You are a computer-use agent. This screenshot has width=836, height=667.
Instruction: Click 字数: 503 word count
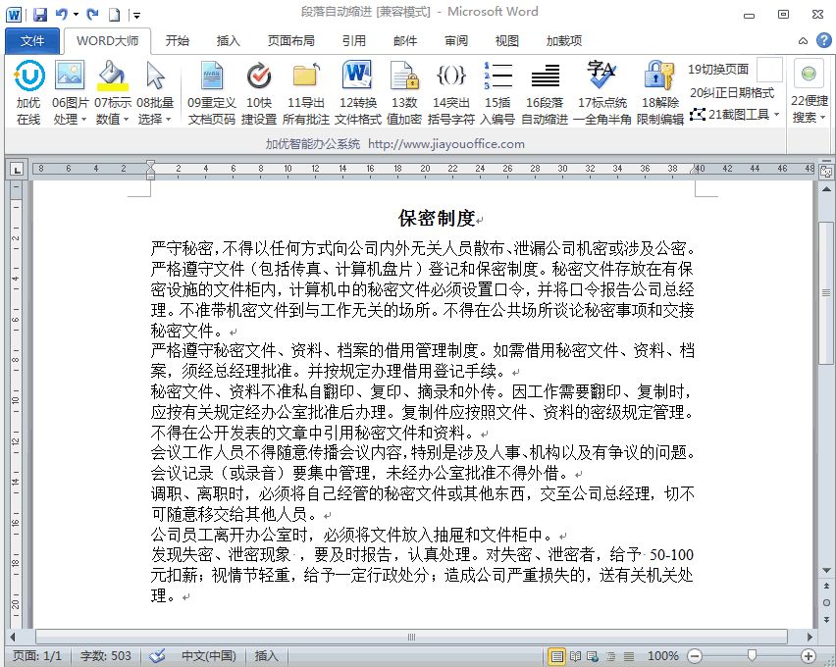point(106,656)
